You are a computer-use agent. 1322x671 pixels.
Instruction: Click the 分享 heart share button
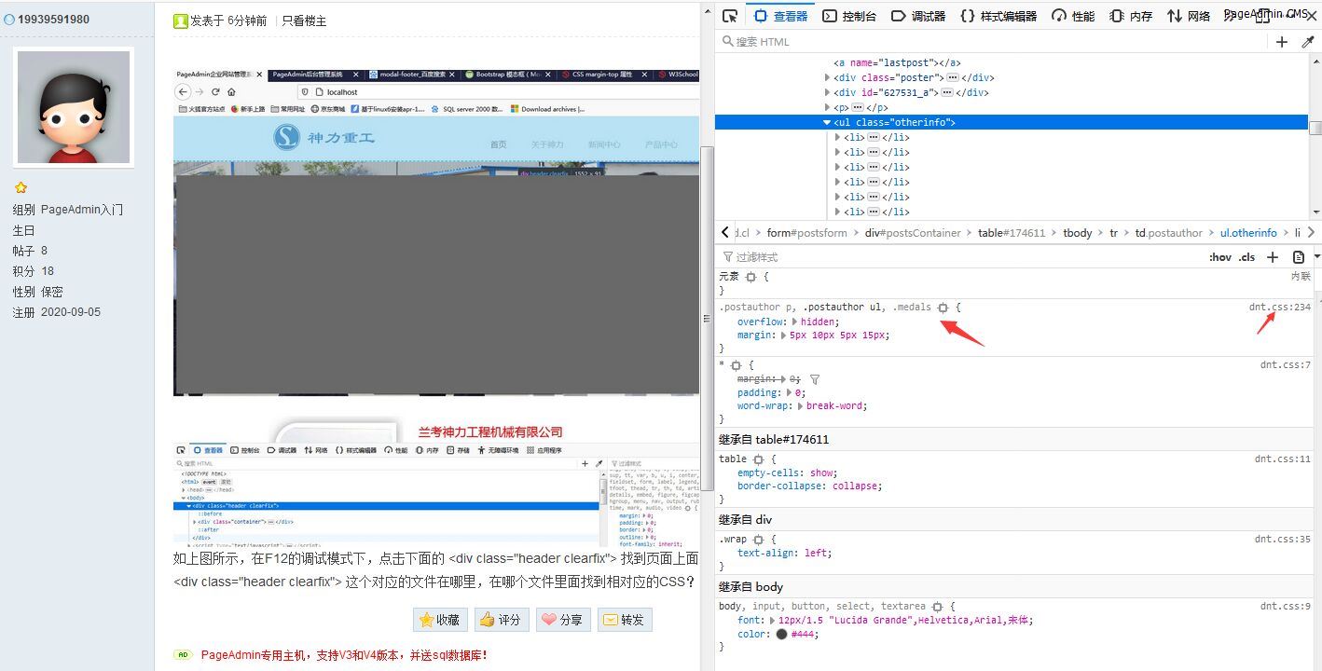click(x=563, y=620)
